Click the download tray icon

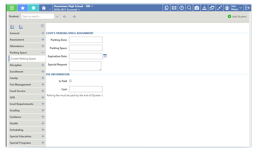coord(204,8)
